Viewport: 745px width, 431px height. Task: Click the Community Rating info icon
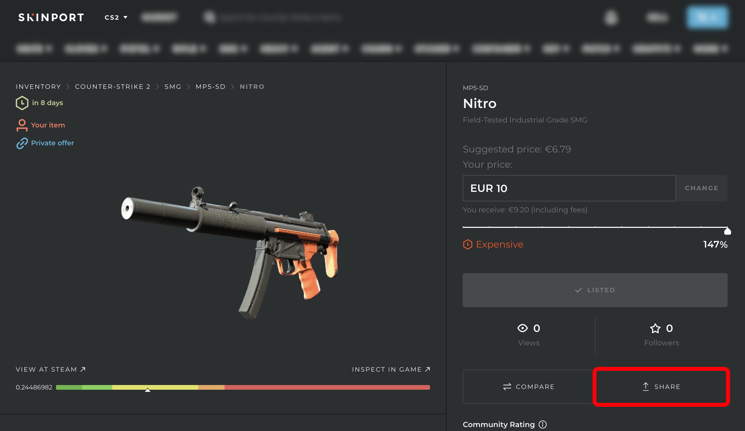coord(543,424)
